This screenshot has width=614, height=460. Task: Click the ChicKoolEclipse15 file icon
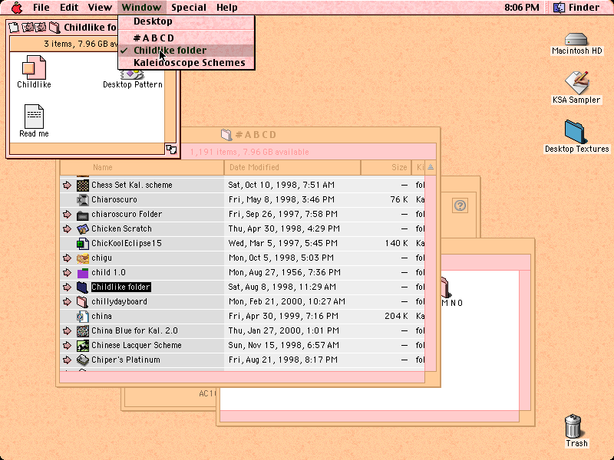[83, 243]
